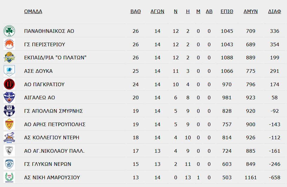Click the Pagkratiou red-black round logo
Viewport: 287px width, 187px height.
tap(9, 84)
